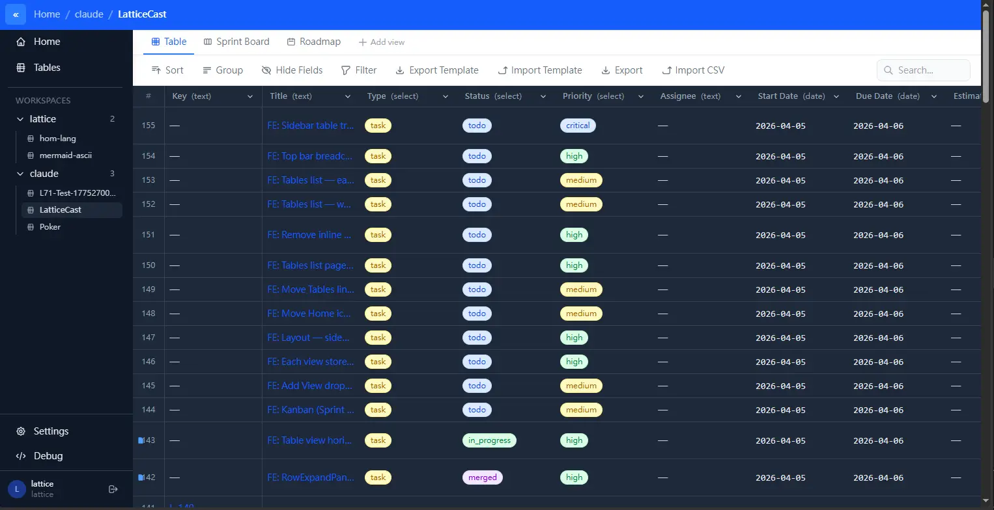Click the in_progress status badge on row 143
Viewport: 994px width, 510px height.
point(489,440)
